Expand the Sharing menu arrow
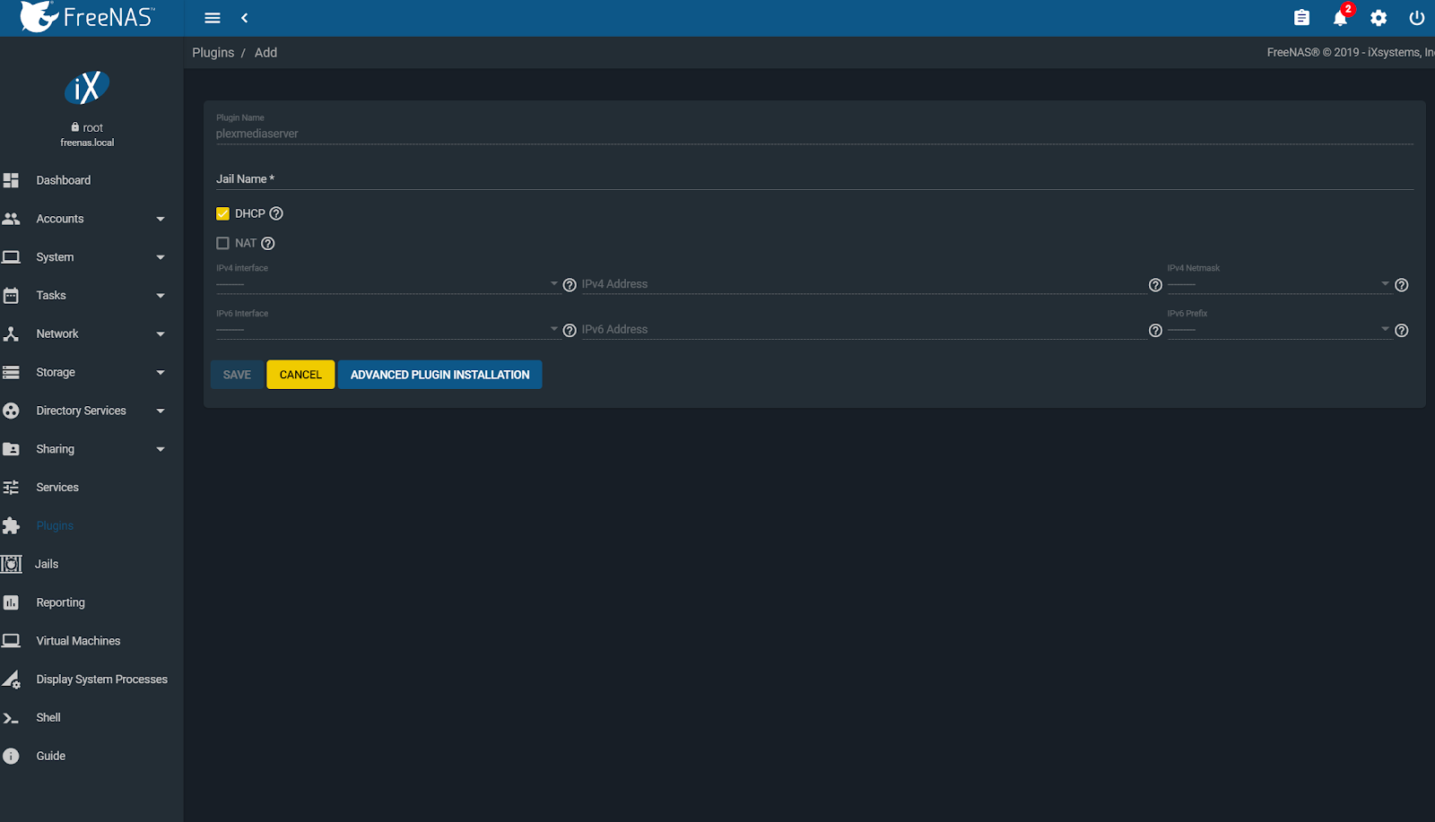The width and height of the screenshot is (1435, 822). pyautogui.click(x=161, y=450)
